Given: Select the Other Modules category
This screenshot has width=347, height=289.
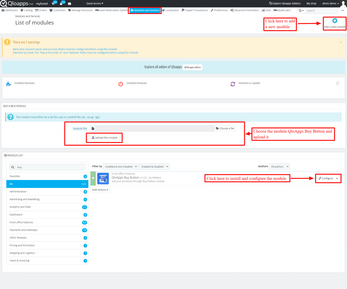Looking at the screenshot, I should 47,238.
